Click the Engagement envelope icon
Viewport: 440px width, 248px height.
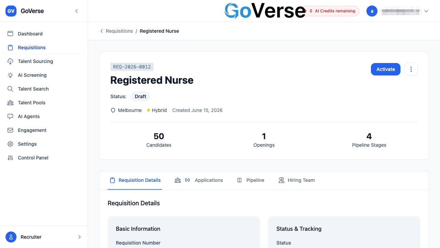[10, 130]
